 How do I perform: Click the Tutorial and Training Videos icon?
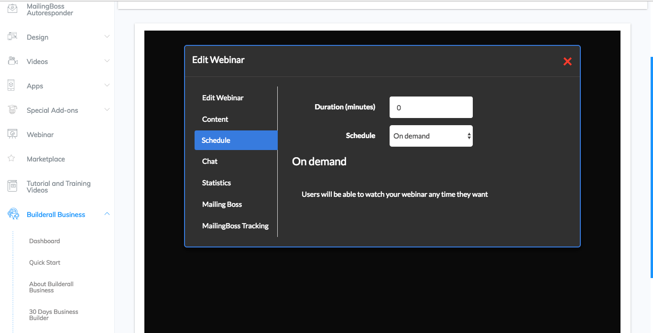click(12, 186)
